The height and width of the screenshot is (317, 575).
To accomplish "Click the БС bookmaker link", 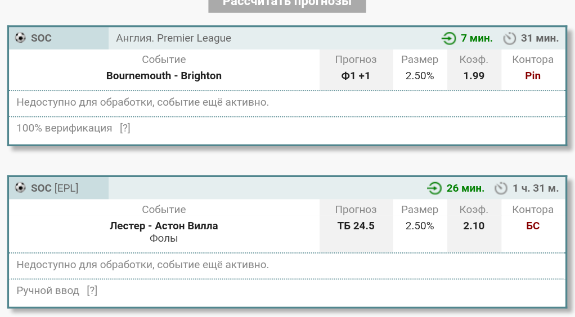I will click(x=532, y=226).
